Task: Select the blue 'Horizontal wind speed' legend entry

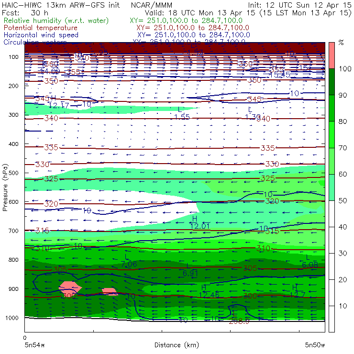Action: pyautogui.click(x=41, y=35)
